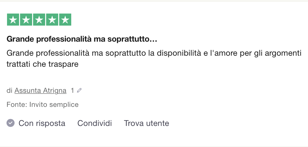The width and height of the screenshot is (308, 147).
Task: Click the word "di" before the reviewer name
Action: 10,91
